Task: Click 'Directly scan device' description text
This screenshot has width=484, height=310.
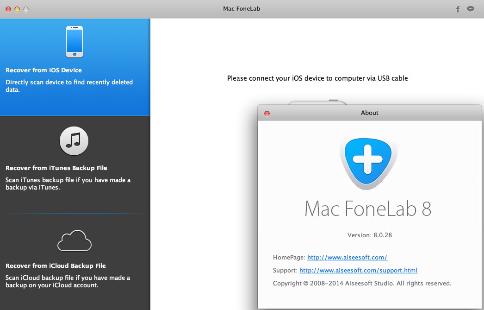Action: (x=69, y=86)
